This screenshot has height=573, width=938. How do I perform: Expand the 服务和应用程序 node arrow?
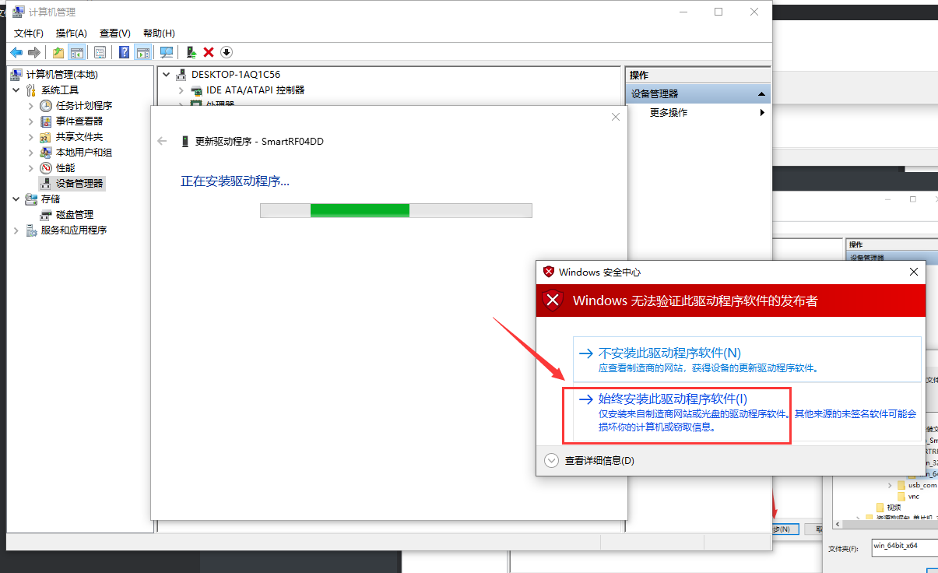click(x=16, y=230)
